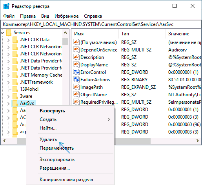The height and width of the screenshot is (185, 202).
Task: Click the string icon next to ObjectName
Action: click(x=76, y=94)
